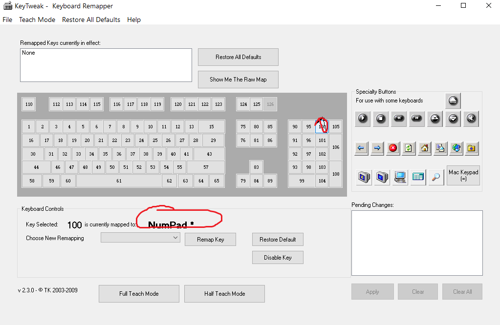Click the Eject specialty button
Viewport: 500px width, 325px height.
(x=453, y=101)
